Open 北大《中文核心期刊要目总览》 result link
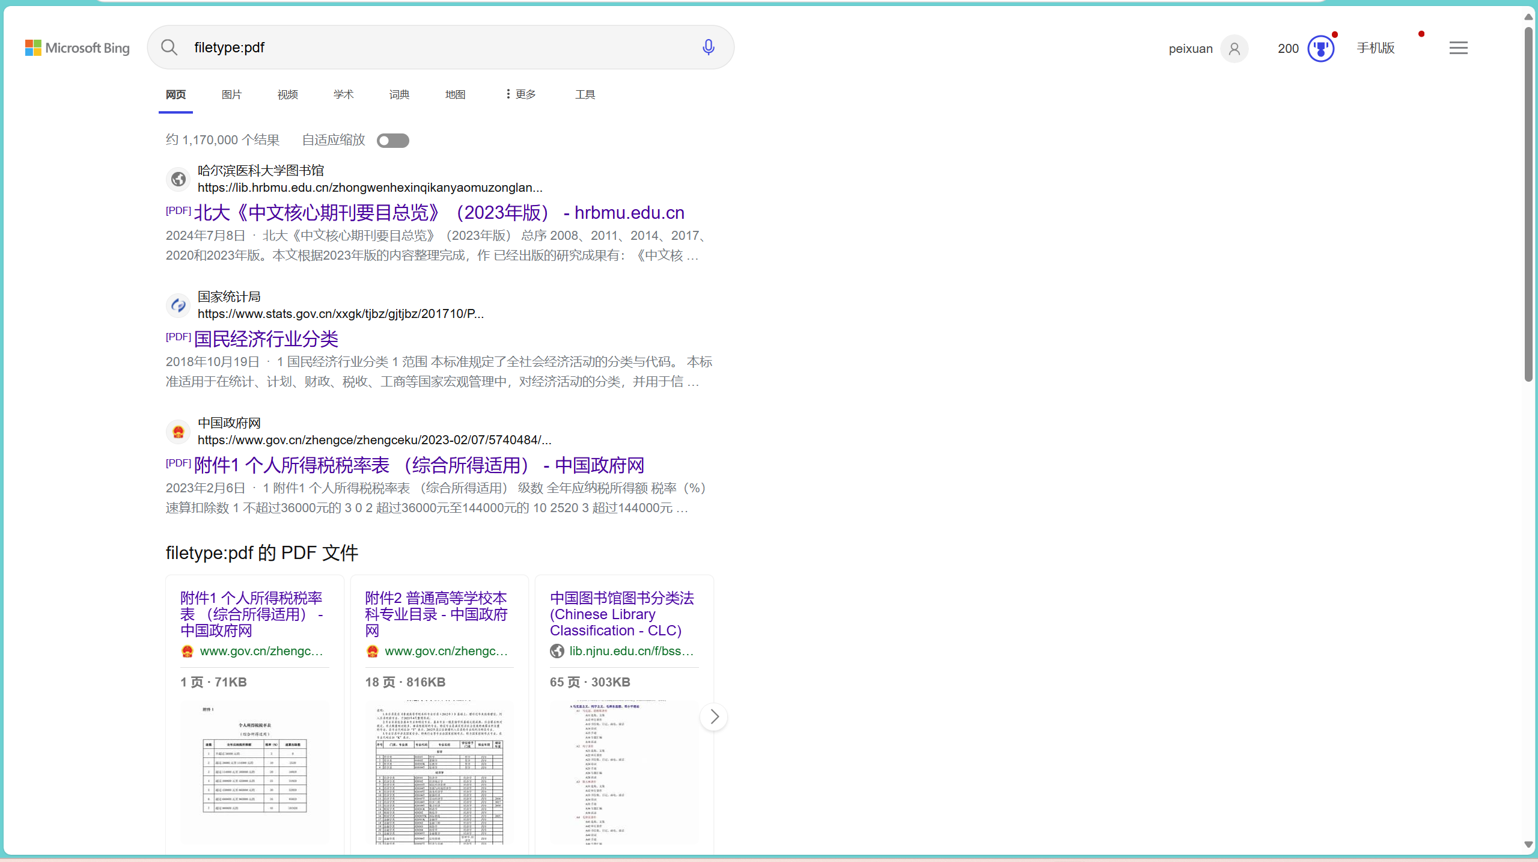 [x=439, y=213]
